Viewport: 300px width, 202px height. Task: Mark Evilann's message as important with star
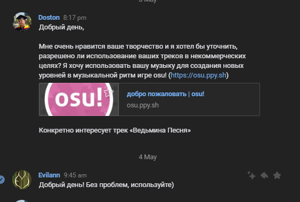pos(277,175)
